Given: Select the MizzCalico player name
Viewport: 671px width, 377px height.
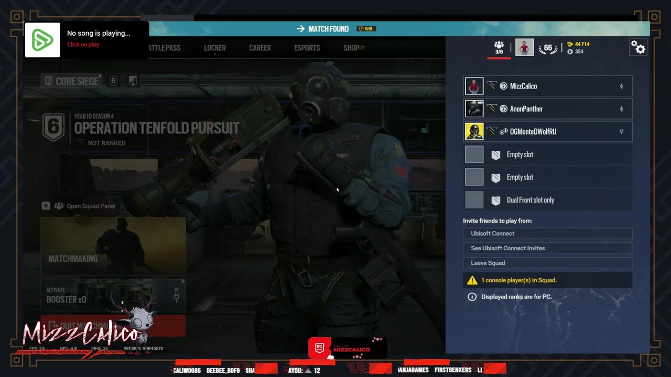Looking at the screenshot, I should click(x=523, y=86).
